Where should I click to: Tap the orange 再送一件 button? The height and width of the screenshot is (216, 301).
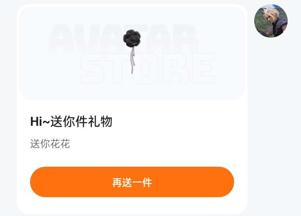click(x=132, y=182)
